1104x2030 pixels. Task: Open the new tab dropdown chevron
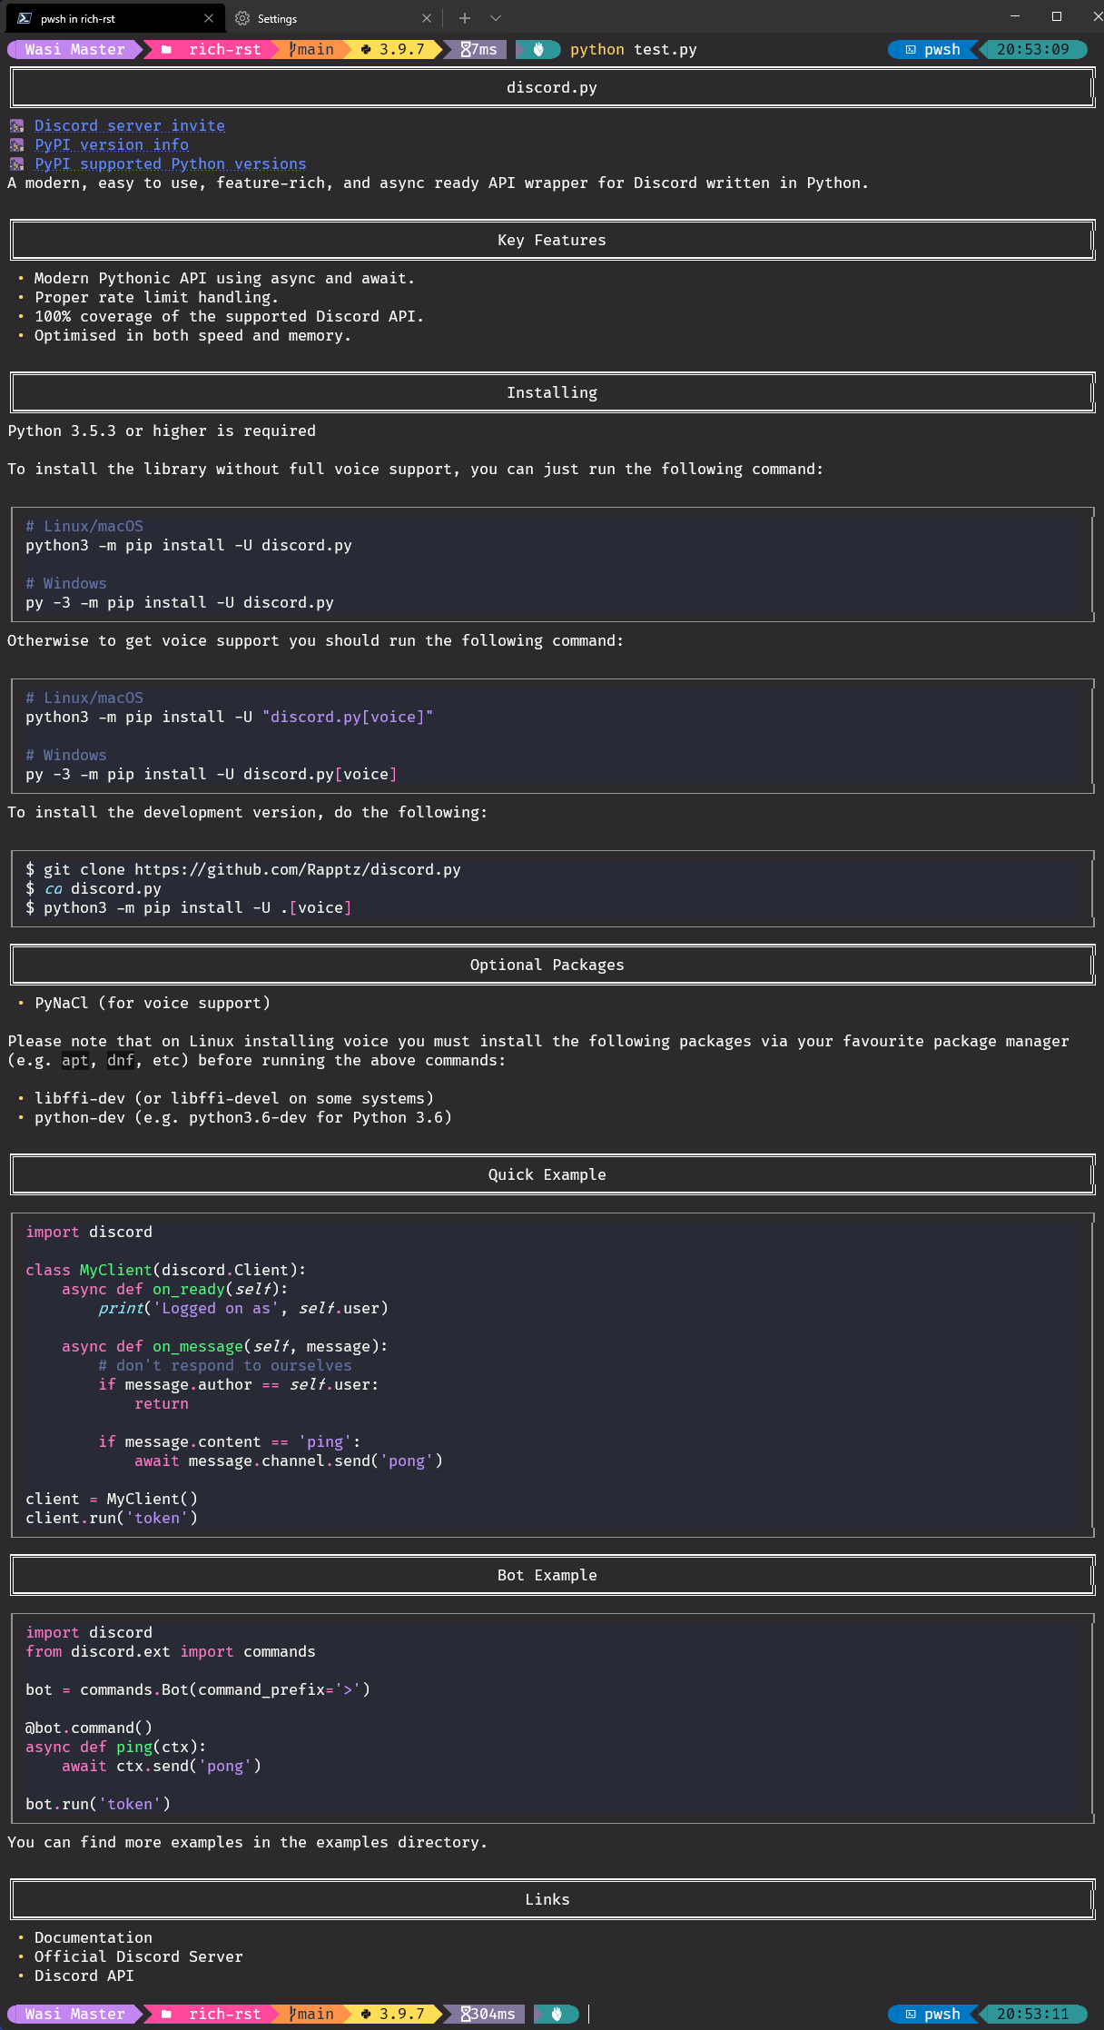(x=495, y=17)
